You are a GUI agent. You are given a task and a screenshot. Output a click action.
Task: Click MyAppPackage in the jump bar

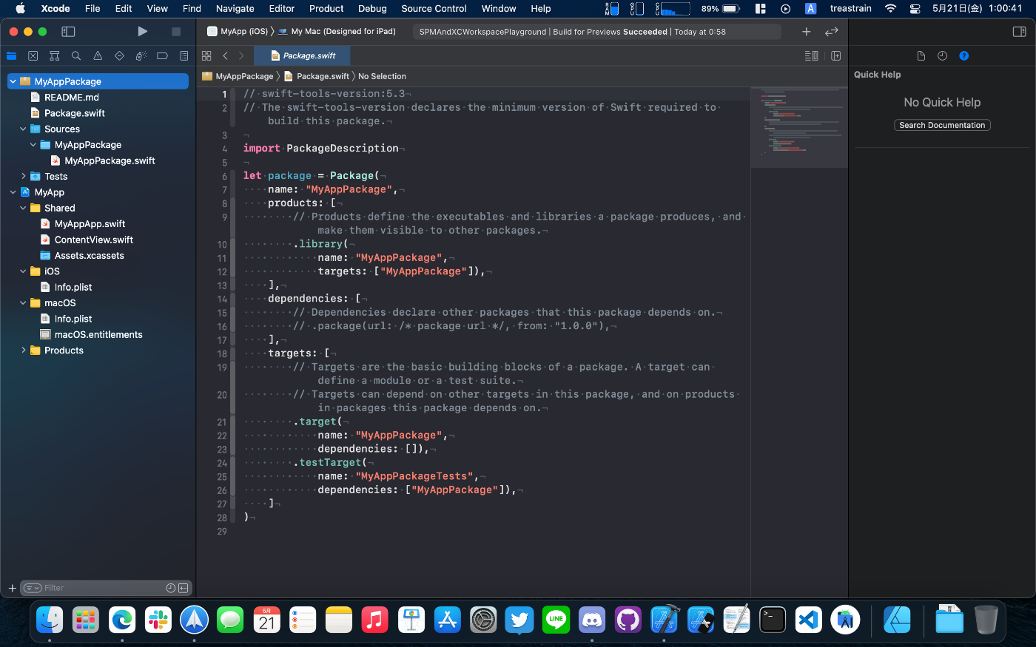[x=238, y=76]
